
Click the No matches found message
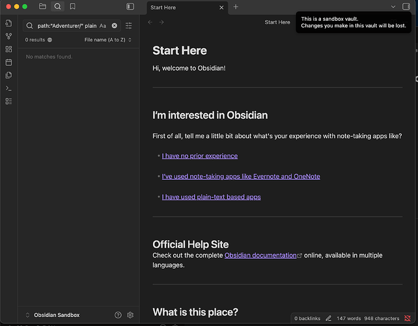[x=49, y=57]
